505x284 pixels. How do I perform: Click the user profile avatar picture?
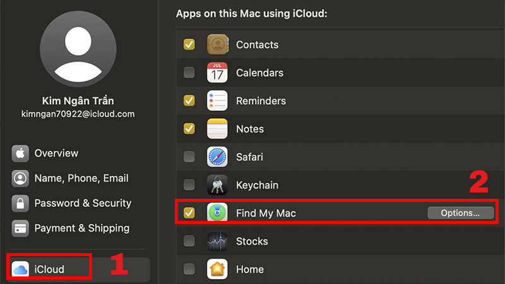[x=78, y=49]
